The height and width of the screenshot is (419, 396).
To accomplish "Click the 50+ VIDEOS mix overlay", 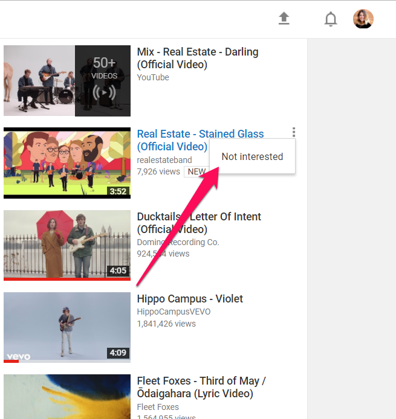I will 103,81.
